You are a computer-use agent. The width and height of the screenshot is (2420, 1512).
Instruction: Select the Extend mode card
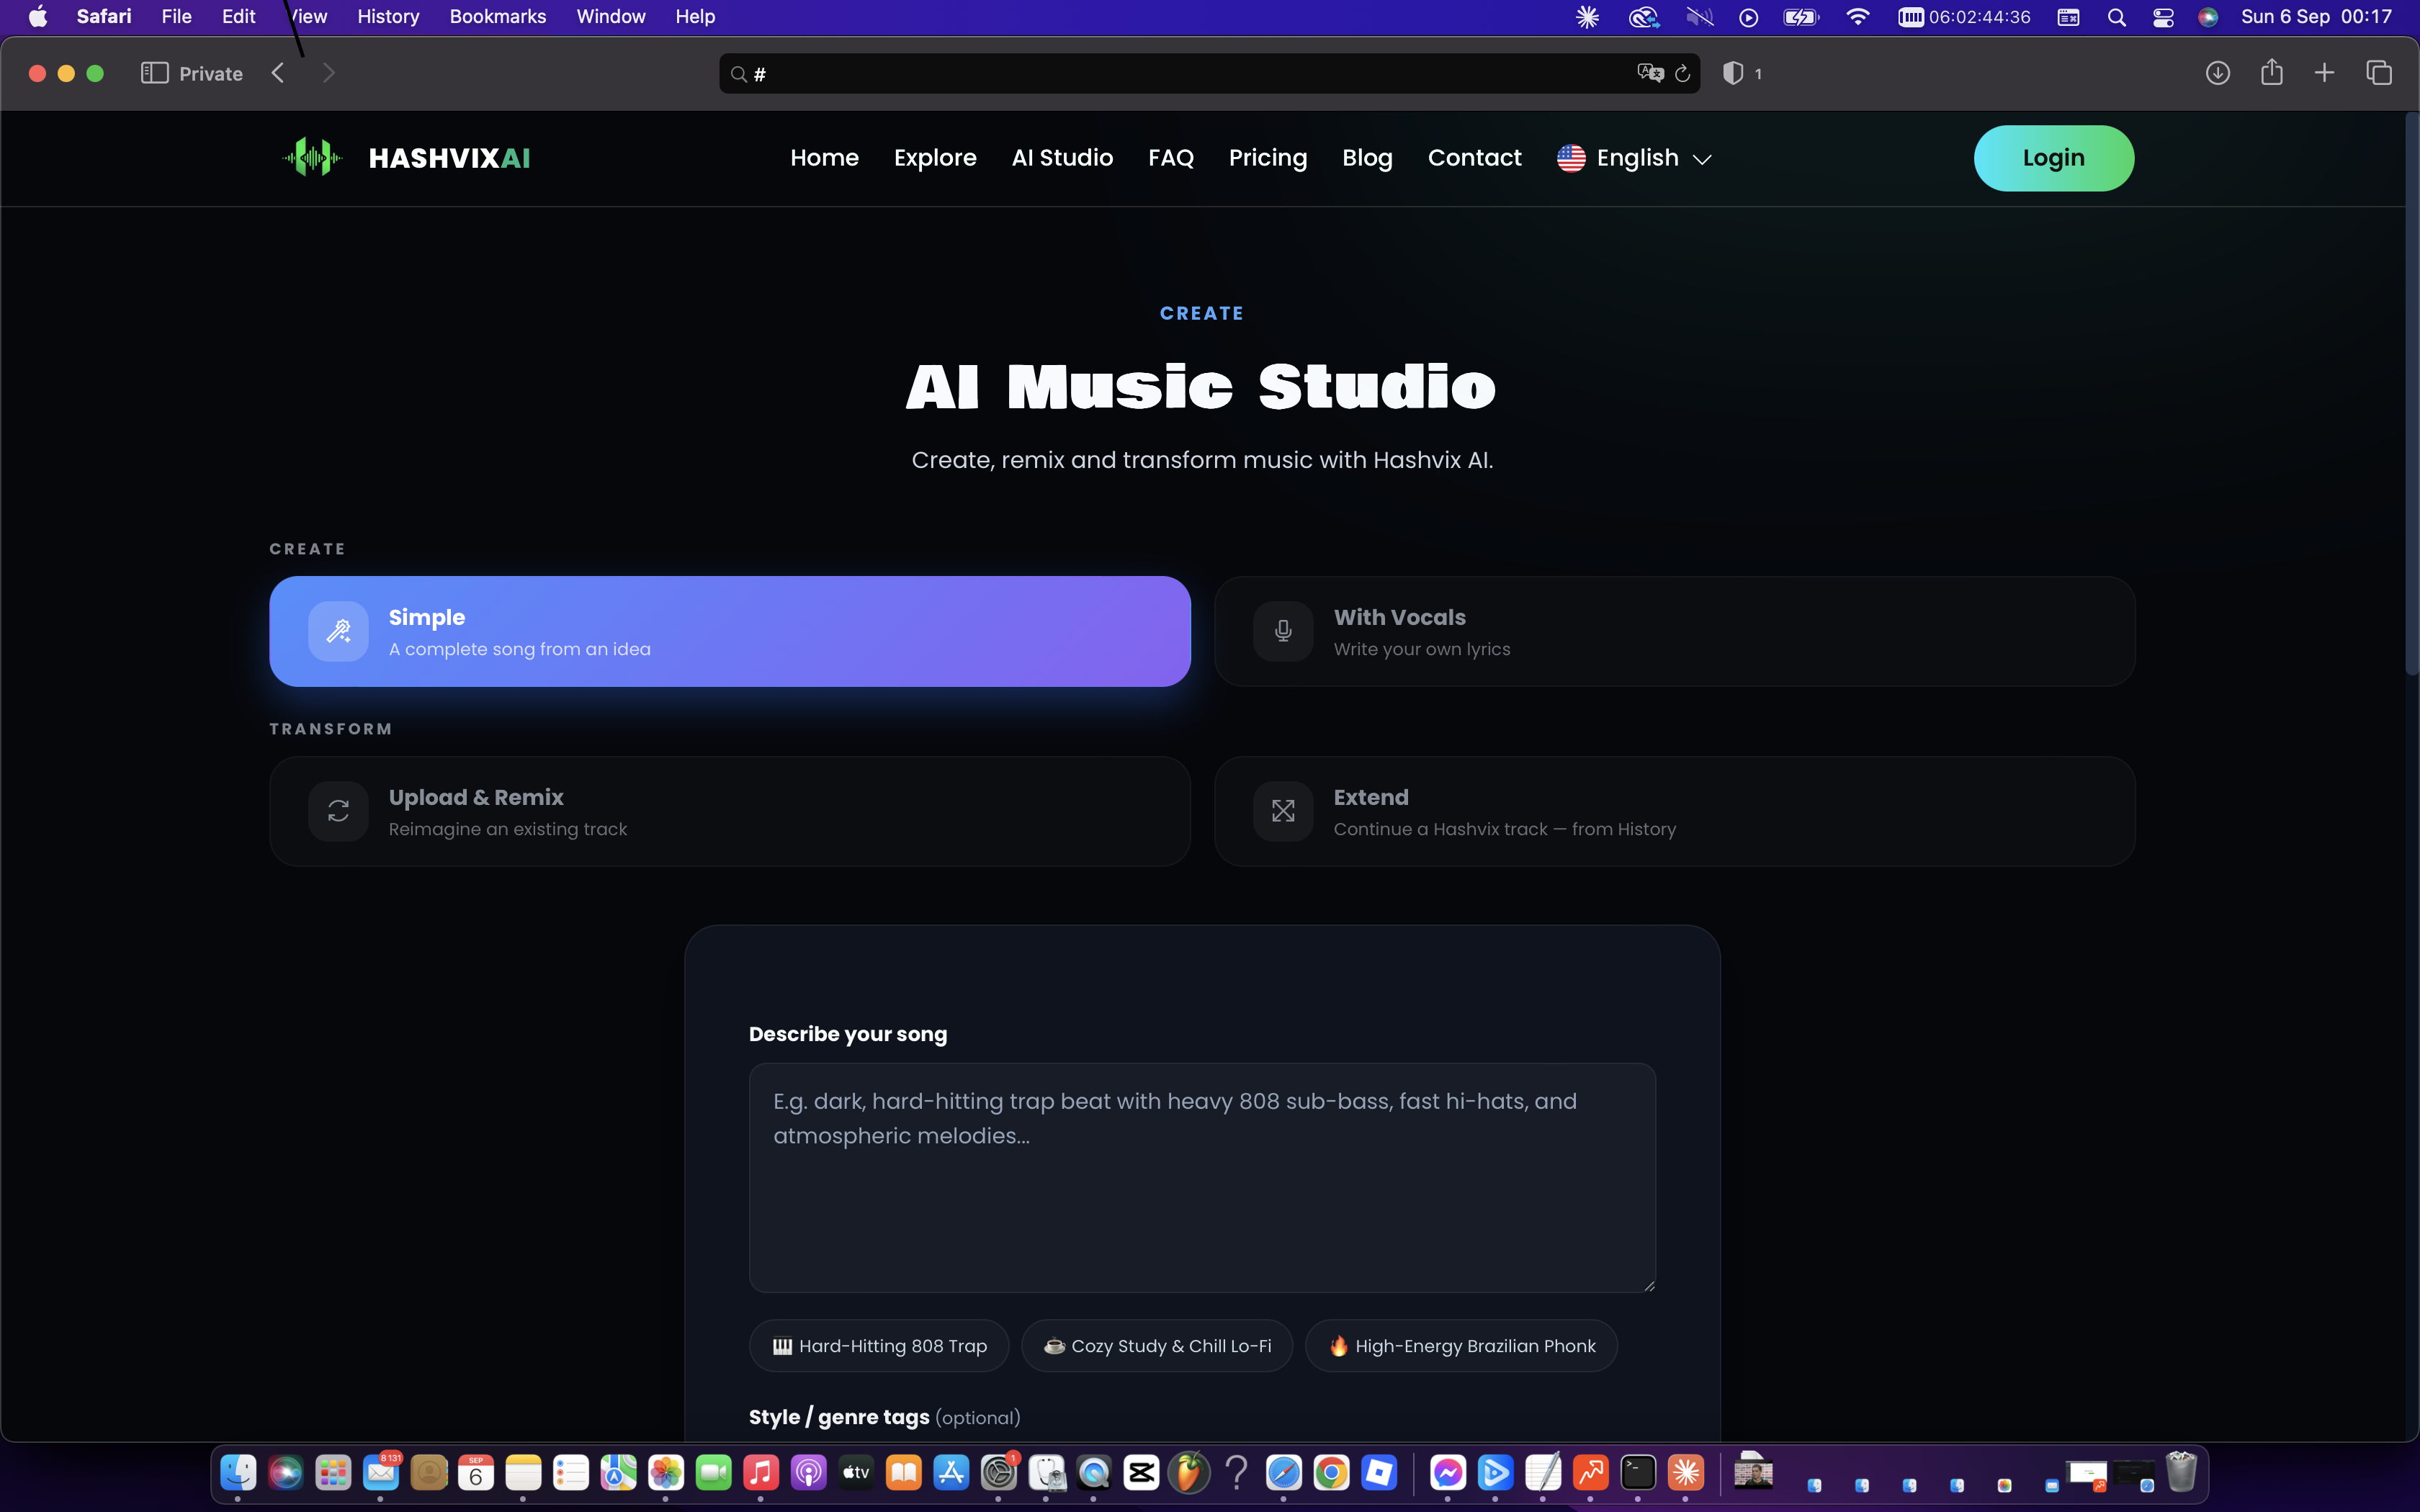tap(1675, 811)
